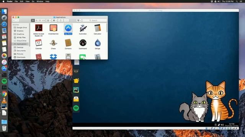
Task: Open the item arrangement dropdown
Action: (49, 20)
